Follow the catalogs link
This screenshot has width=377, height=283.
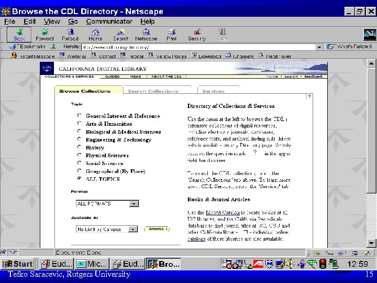[196, 239]
